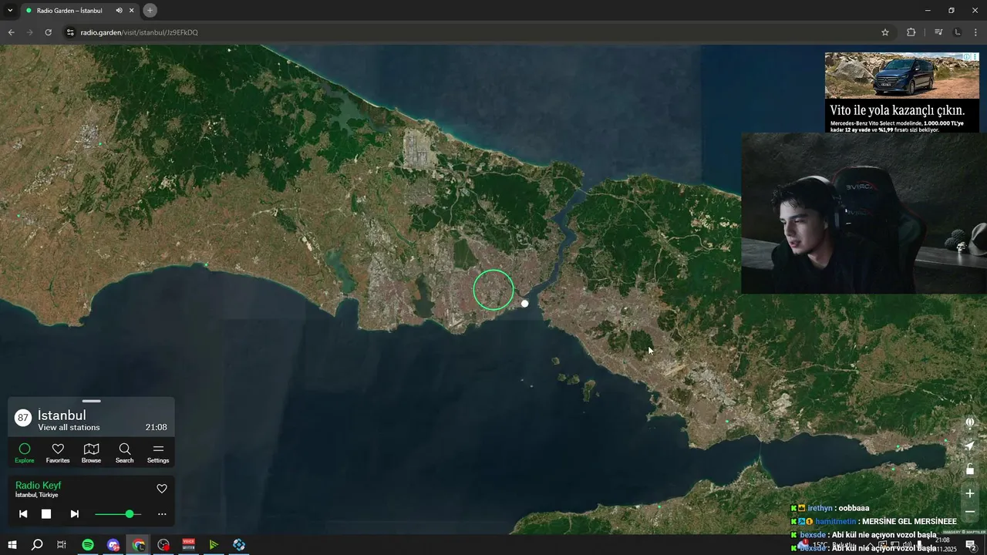Click View all stations link
Screen dimensions: 987x555
tap(69, 428)
